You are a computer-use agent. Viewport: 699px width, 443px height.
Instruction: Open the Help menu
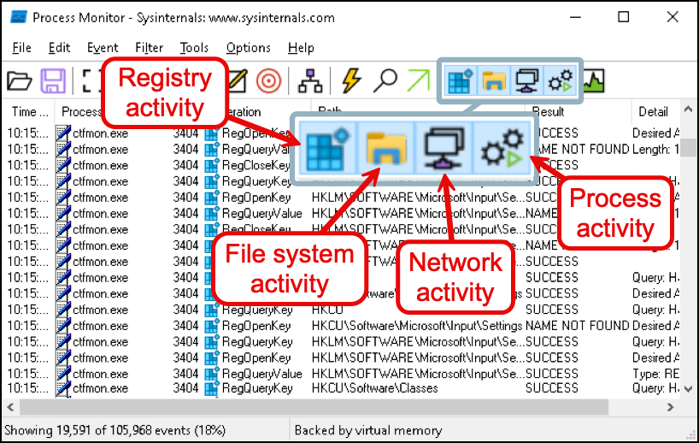tap(301, 47)
